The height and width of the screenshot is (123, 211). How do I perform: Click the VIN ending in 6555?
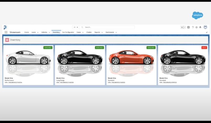coord(65,83)
